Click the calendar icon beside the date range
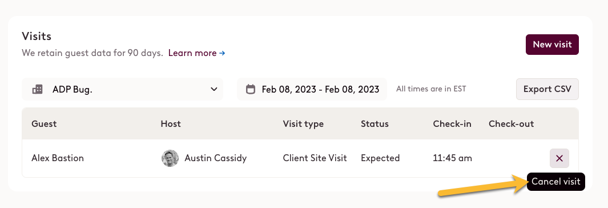 click(x=251, y=89)
